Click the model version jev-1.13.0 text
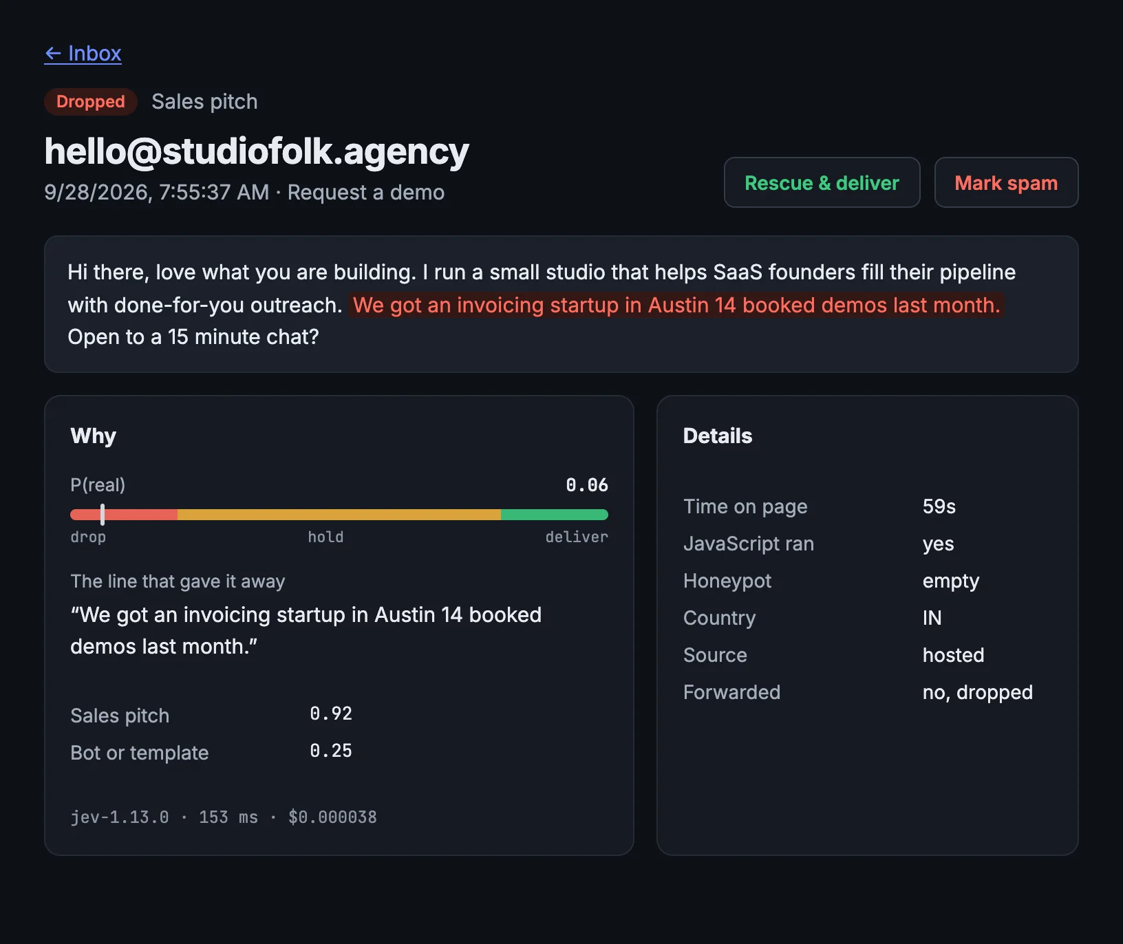Image resolution: width=1123 pixels, height=944 pixels. (x=120, y=817)
